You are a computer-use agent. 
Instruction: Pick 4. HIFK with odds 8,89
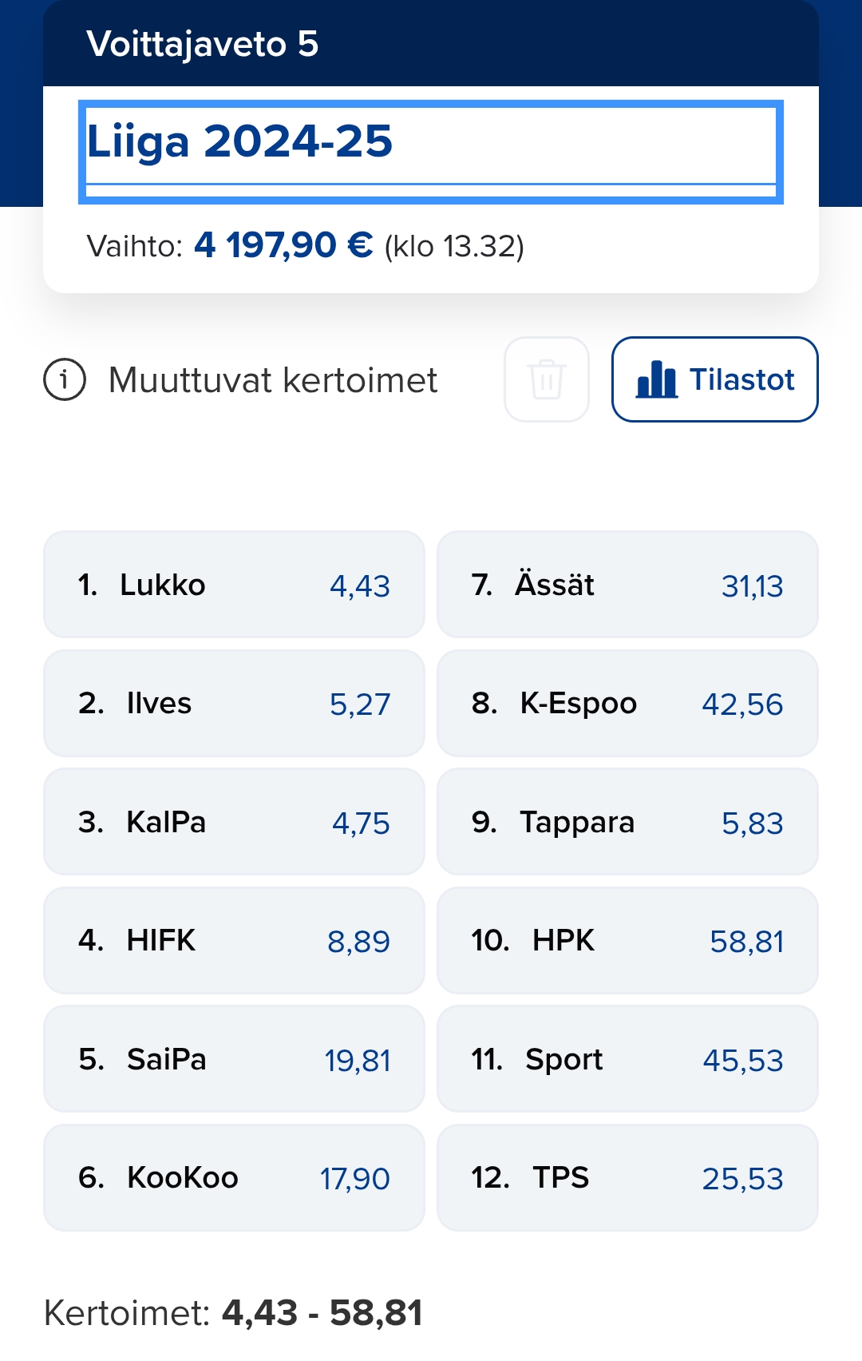[234, 941]
